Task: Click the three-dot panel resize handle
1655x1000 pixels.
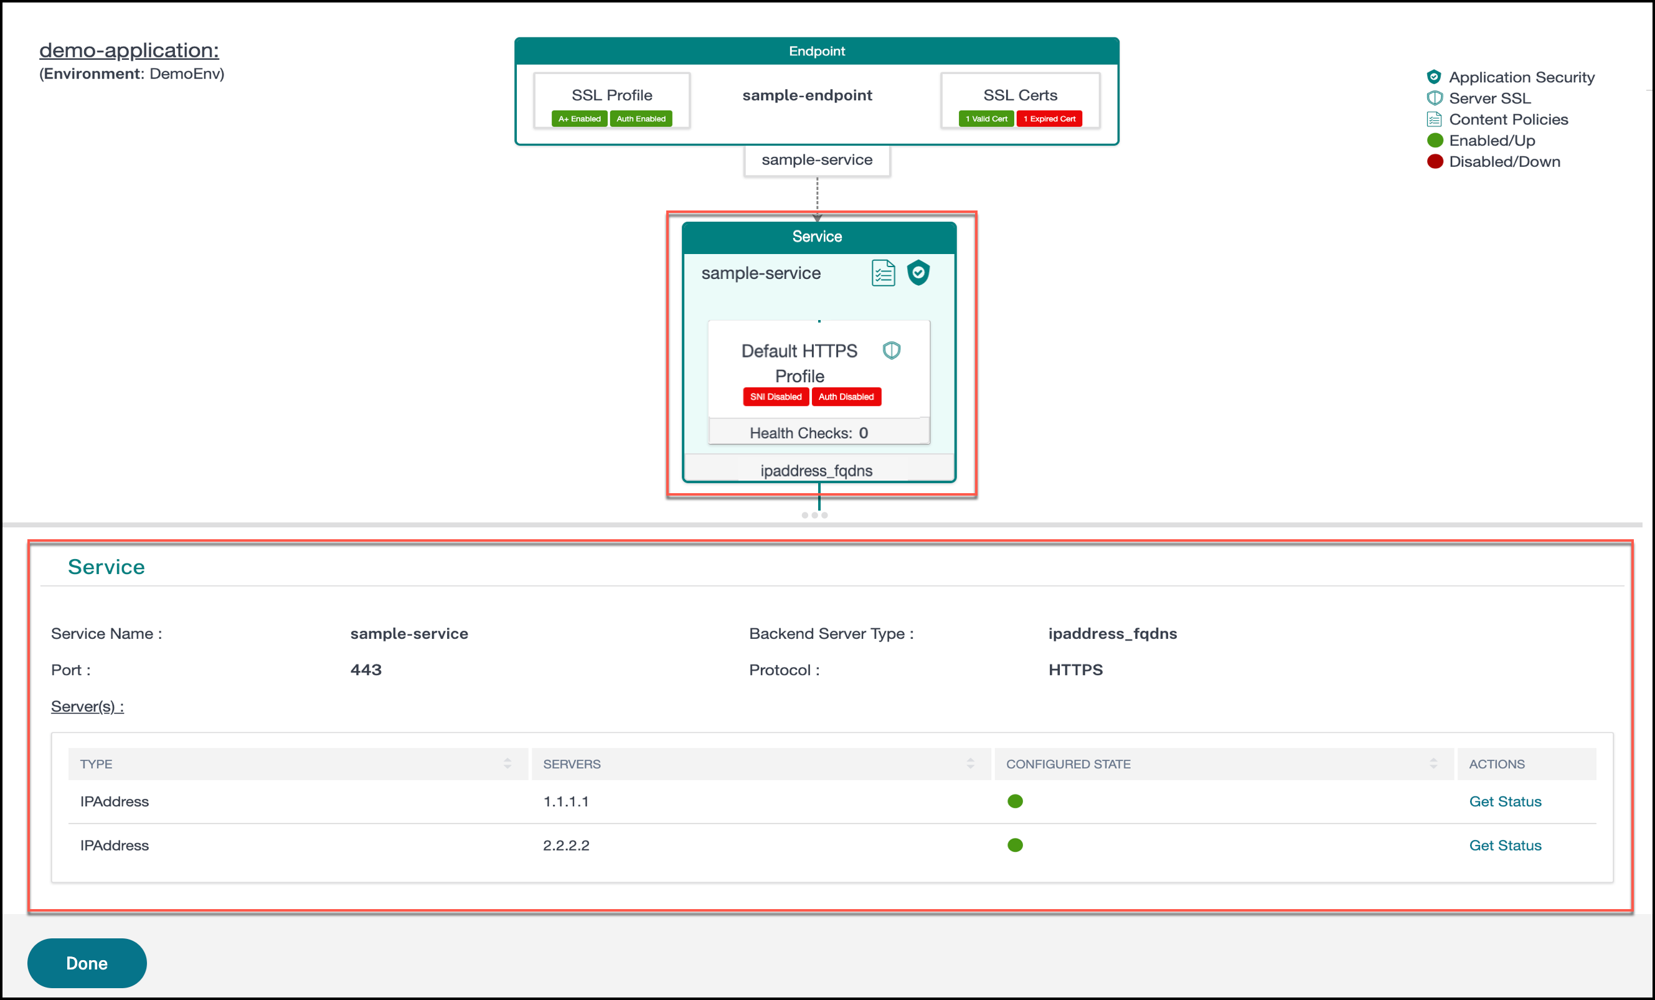Action: [814, 515]
